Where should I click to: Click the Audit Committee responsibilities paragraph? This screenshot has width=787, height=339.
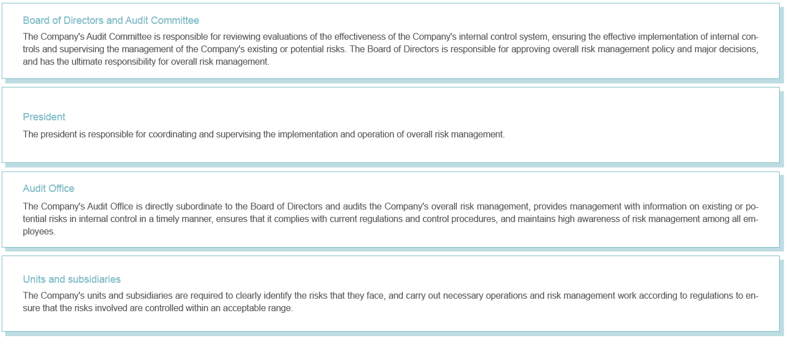[390, 49]
